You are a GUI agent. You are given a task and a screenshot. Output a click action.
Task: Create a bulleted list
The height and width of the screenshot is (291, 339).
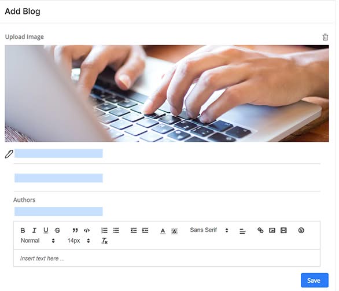pyautogui.click(x=116, y=230)
